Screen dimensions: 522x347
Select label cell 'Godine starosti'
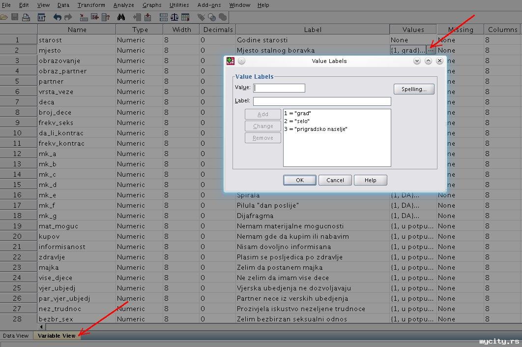coord(313,40)
